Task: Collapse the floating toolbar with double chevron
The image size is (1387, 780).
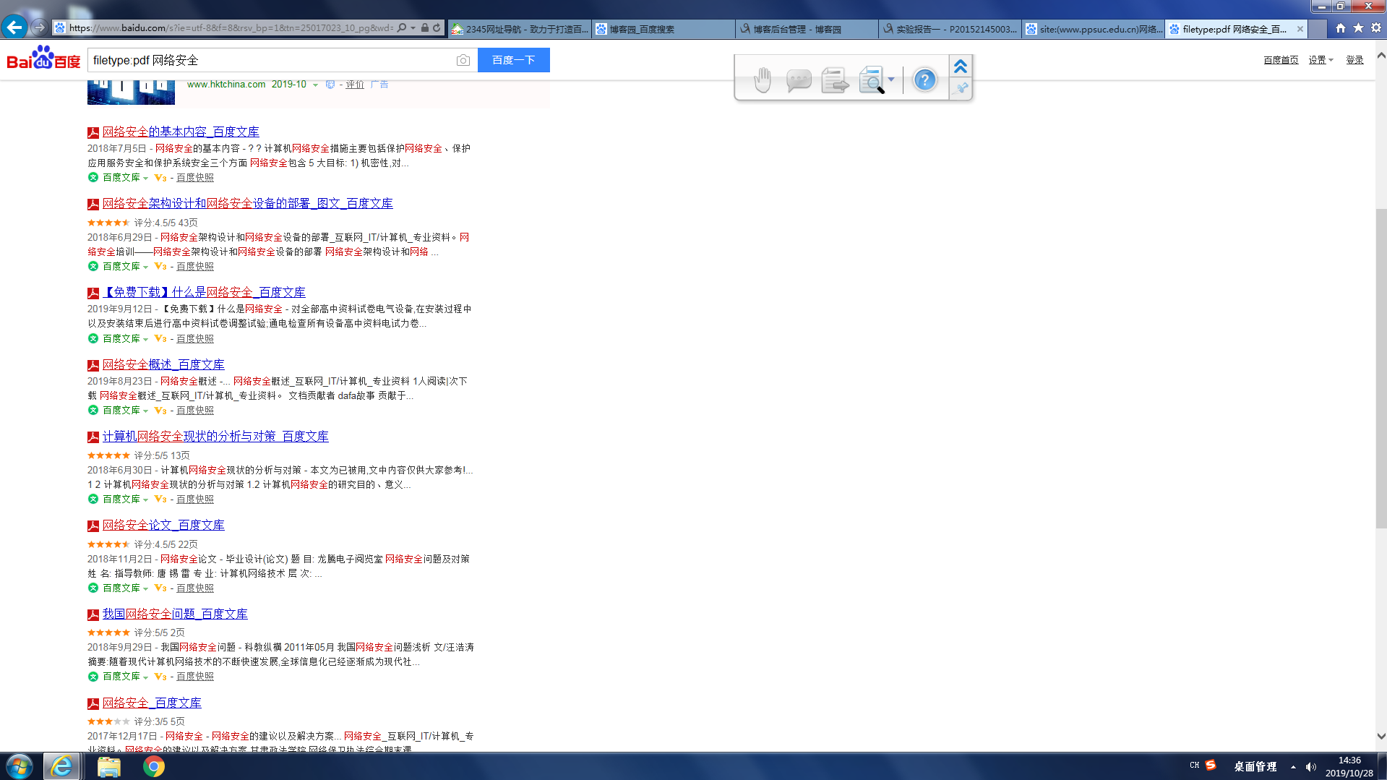Action: [960, 67]
